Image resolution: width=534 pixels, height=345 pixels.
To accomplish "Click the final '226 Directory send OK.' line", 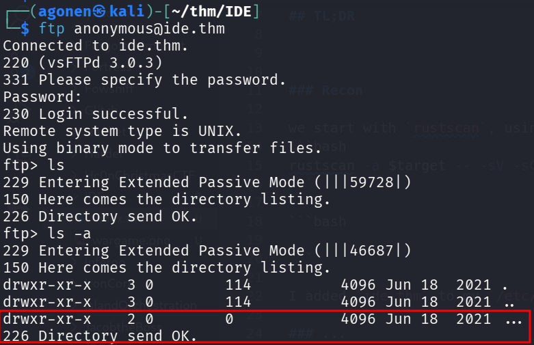I will point(100,336).
